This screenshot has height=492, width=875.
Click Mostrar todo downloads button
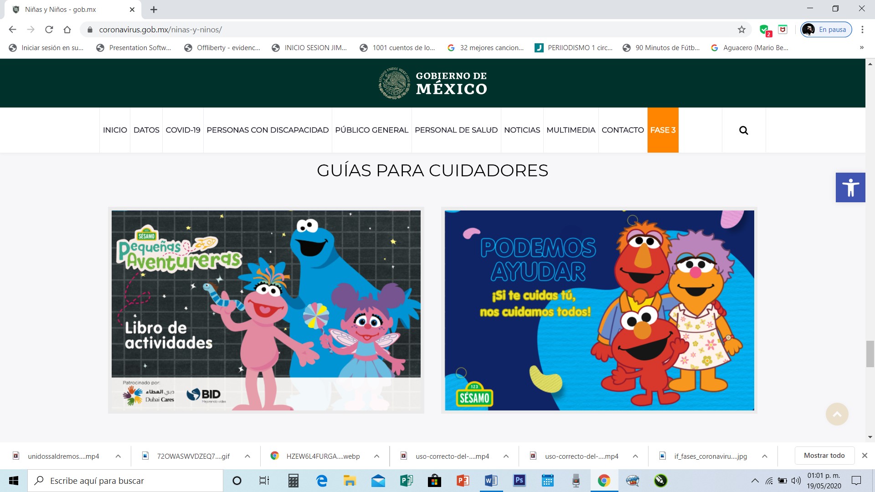tap(824, 456)
